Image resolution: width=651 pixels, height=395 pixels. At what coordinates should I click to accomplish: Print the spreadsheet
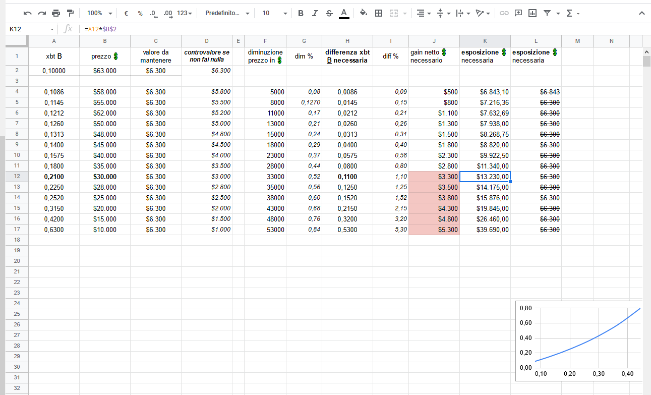[x=56, y=13]
